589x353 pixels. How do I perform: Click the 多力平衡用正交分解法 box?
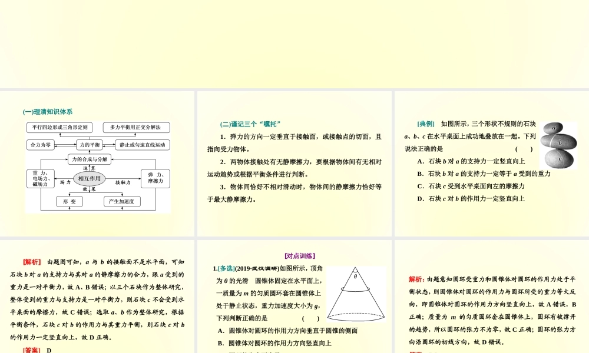[x=136, y=128]
